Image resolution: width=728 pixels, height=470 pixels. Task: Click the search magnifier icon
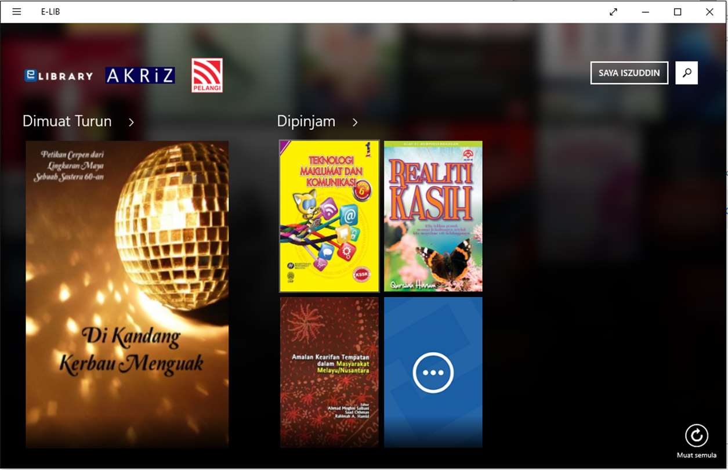point(687,73)
